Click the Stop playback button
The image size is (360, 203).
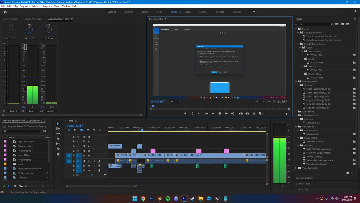(x=220, y=113)
